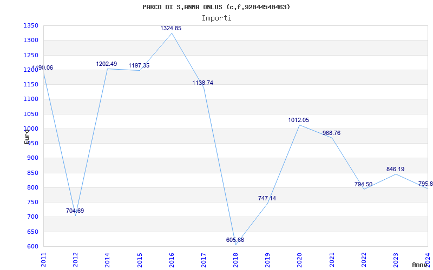Click the year 2021 axis label

pyautogui.click(x=332, y=260)
